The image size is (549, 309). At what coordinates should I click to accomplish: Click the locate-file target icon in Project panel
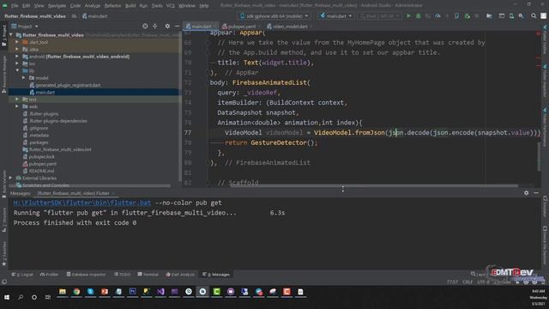coord(145,26)
